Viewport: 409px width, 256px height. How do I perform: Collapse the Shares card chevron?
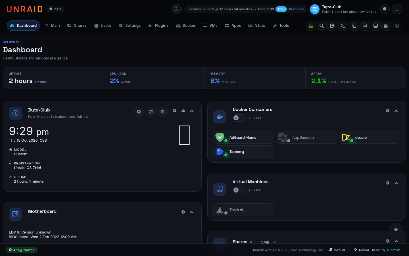(x=396, y=241)
